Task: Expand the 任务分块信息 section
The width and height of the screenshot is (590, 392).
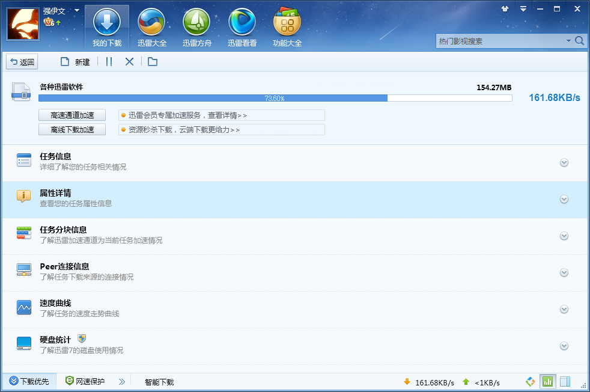Action: 564,236
